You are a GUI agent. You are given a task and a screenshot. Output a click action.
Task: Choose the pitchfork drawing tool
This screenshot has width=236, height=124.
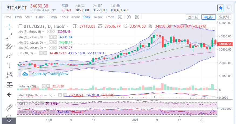9,46
